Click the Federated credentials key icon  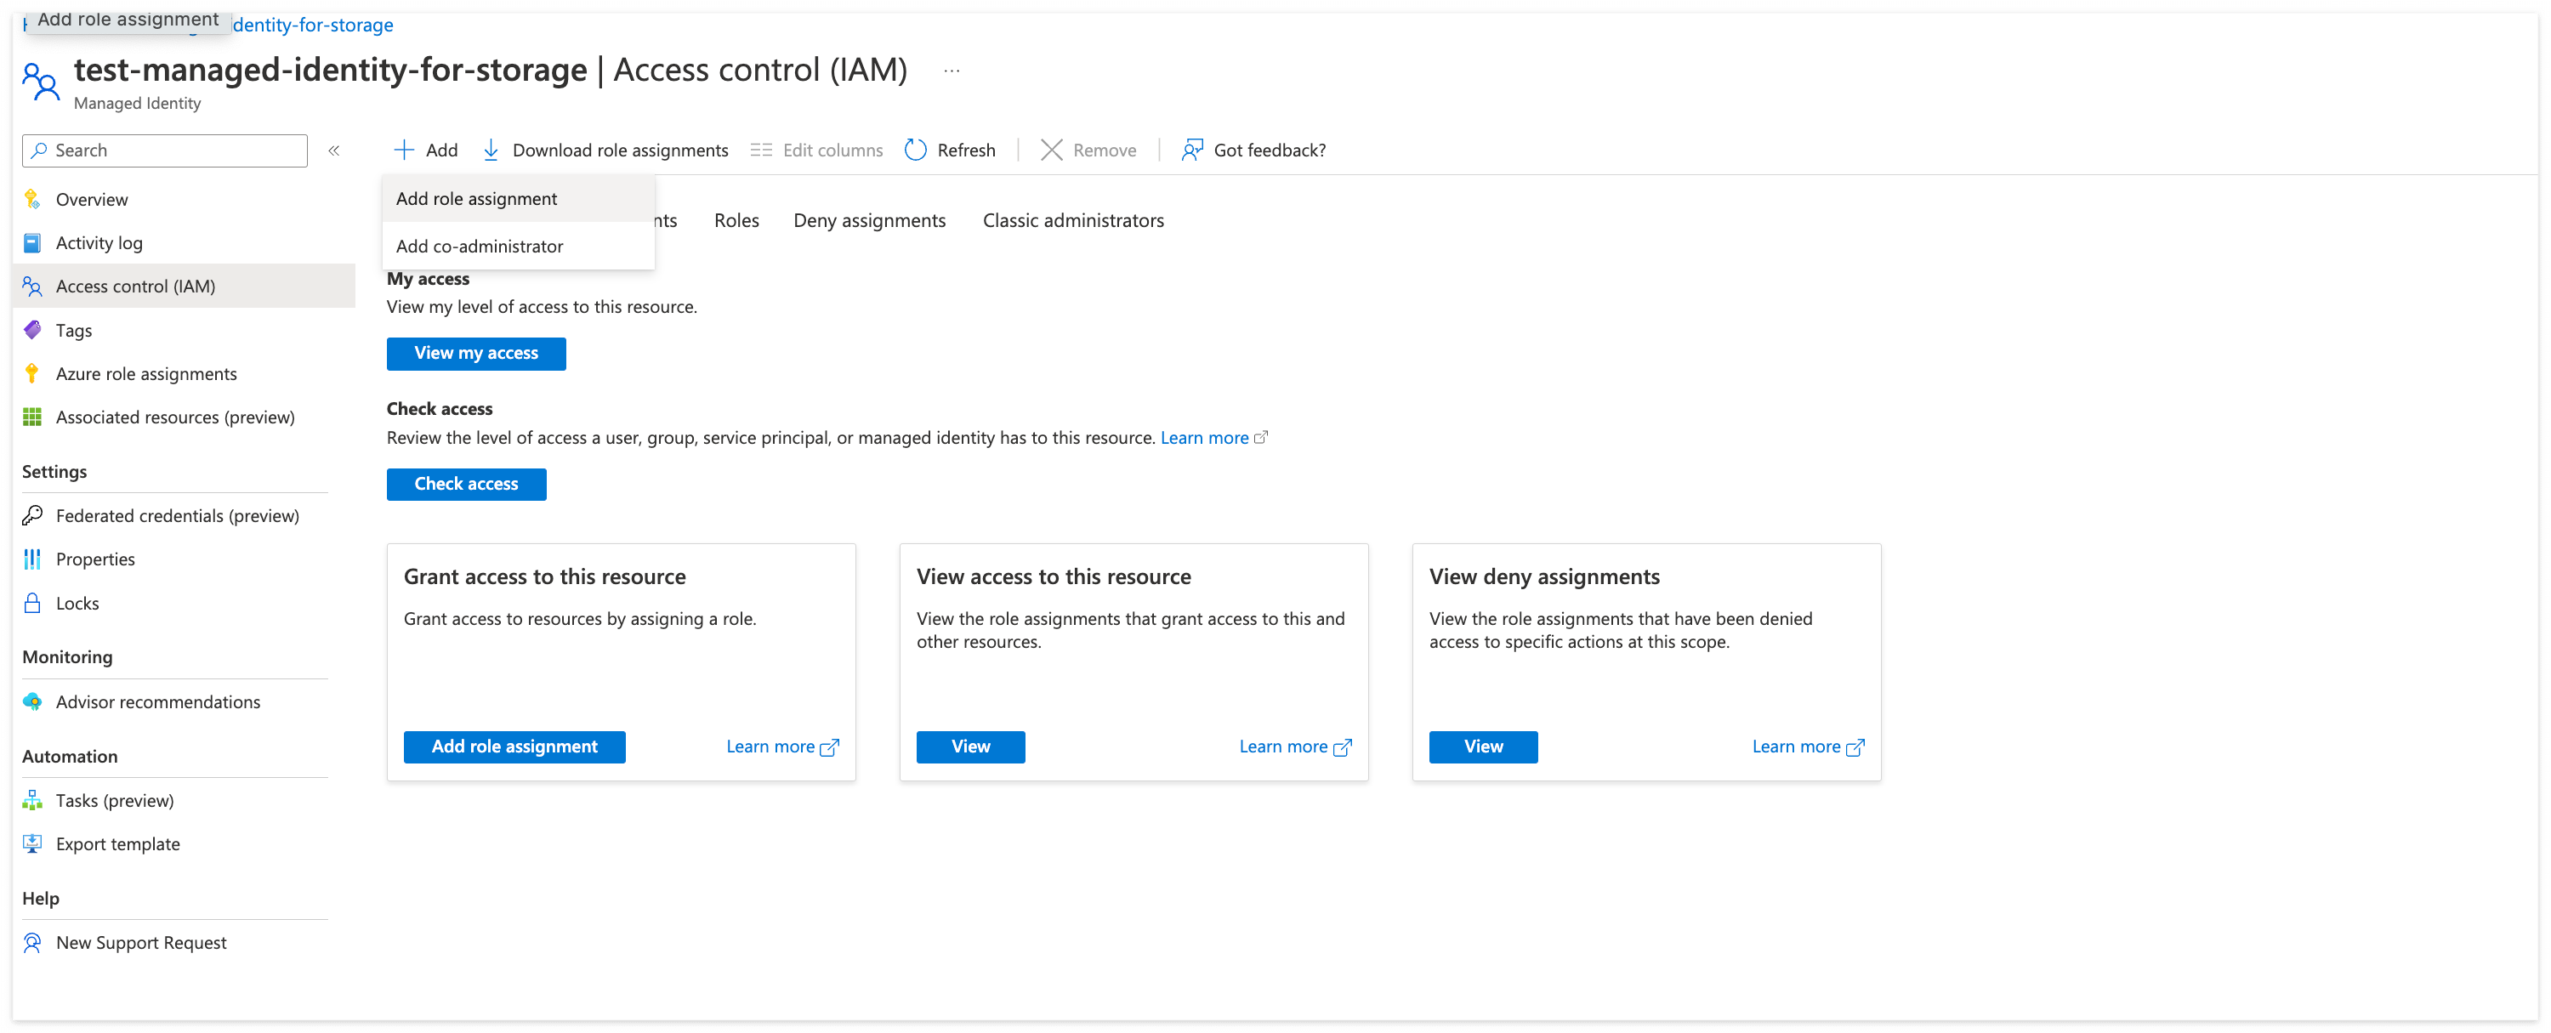click(32, 515)
